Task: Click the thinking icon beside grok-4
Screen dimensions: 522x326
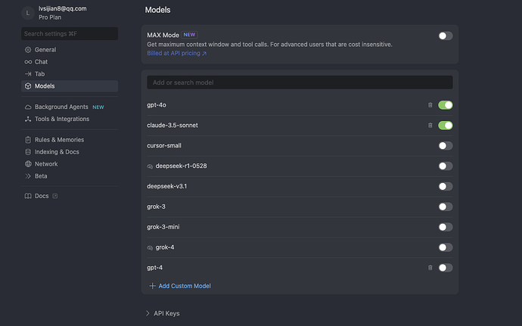Action: click(150, 247)
